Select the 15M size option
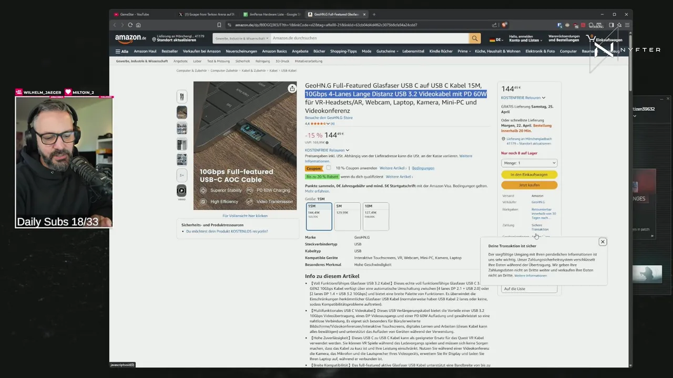 [319, 216]
